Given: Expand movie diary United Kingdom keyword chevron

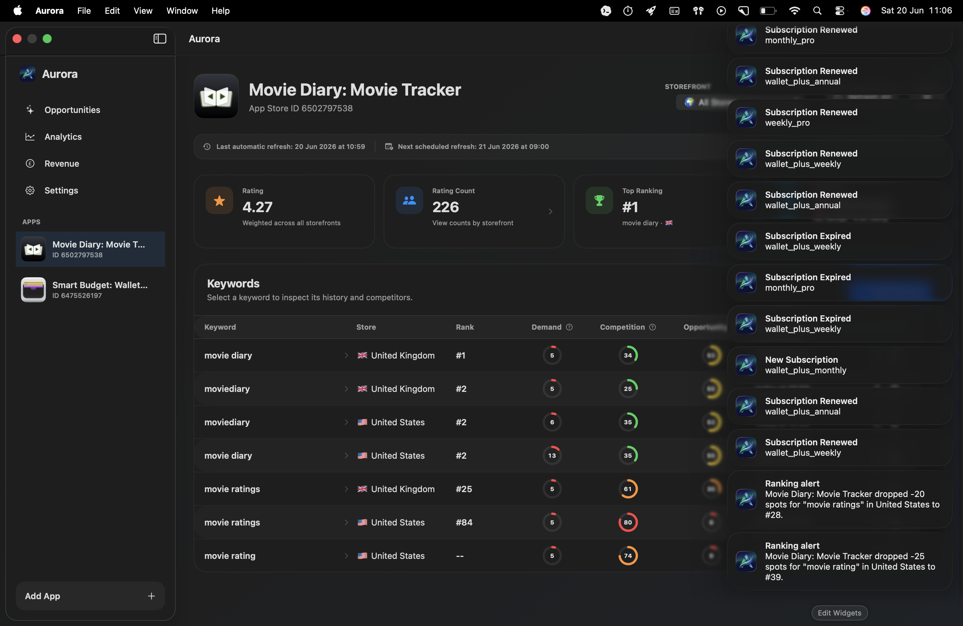Looking at the screenshot, I should pos(346,356).
